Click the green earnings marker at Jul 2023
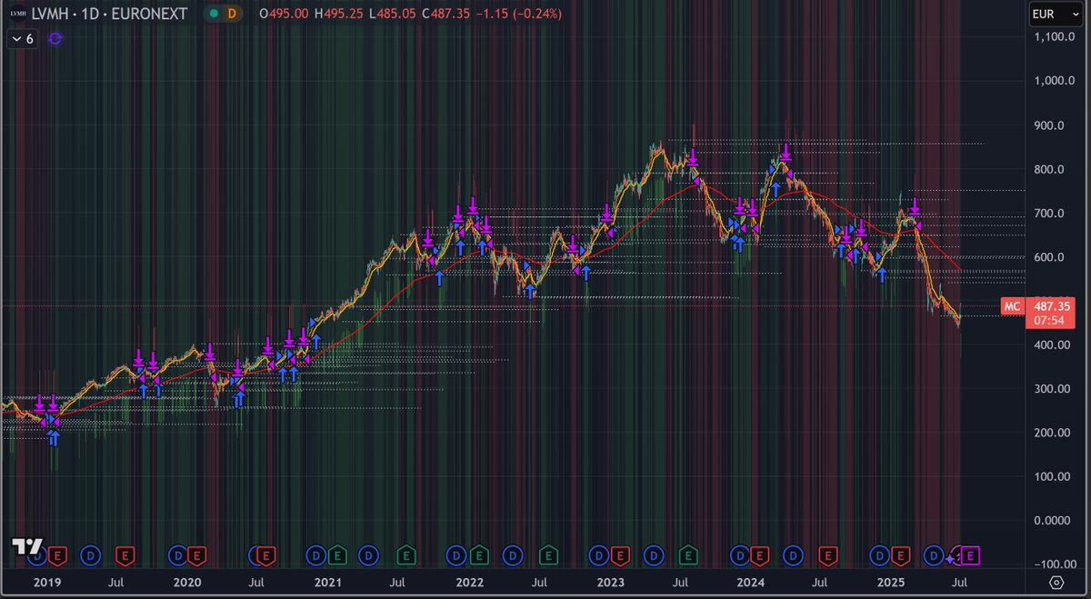The image size is (1091, 599). click(687, 554)
